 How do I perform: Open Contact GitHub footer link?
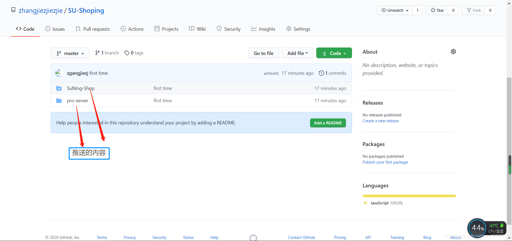point(301,238)
